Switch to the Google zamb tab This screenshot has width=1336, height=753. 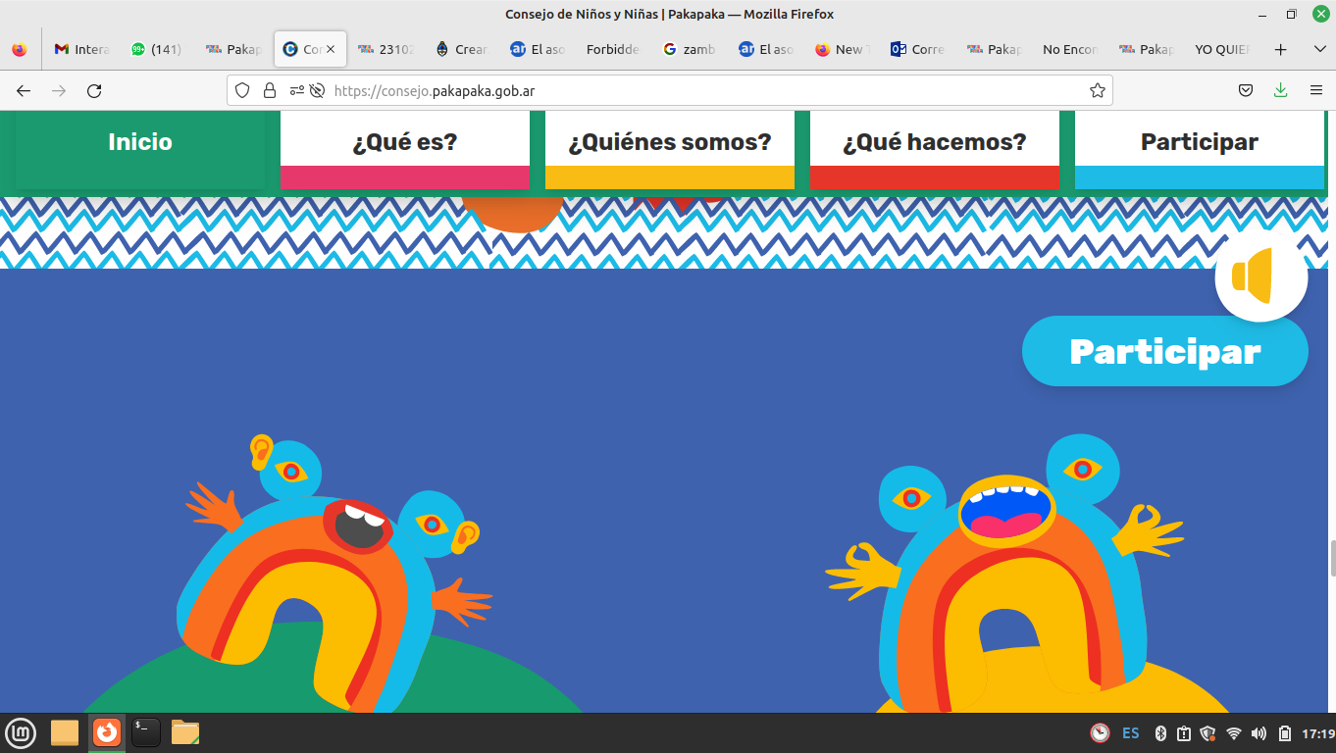coord(690,49)
